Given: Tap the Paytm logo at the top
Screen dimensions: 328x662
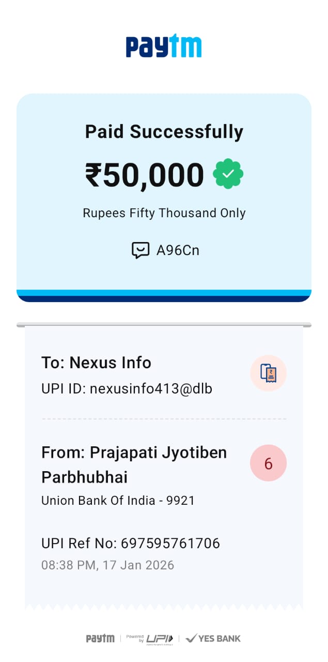Looking at the screenshot, I should coord(164,47).
